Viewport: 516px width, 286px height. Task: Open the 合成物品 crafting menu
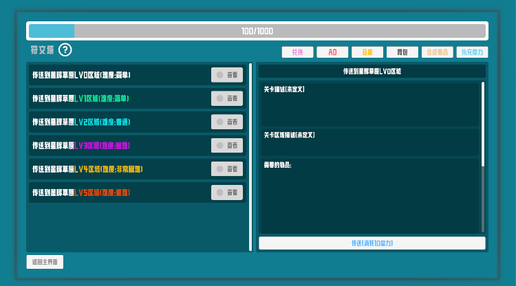[x=437, y=52]
